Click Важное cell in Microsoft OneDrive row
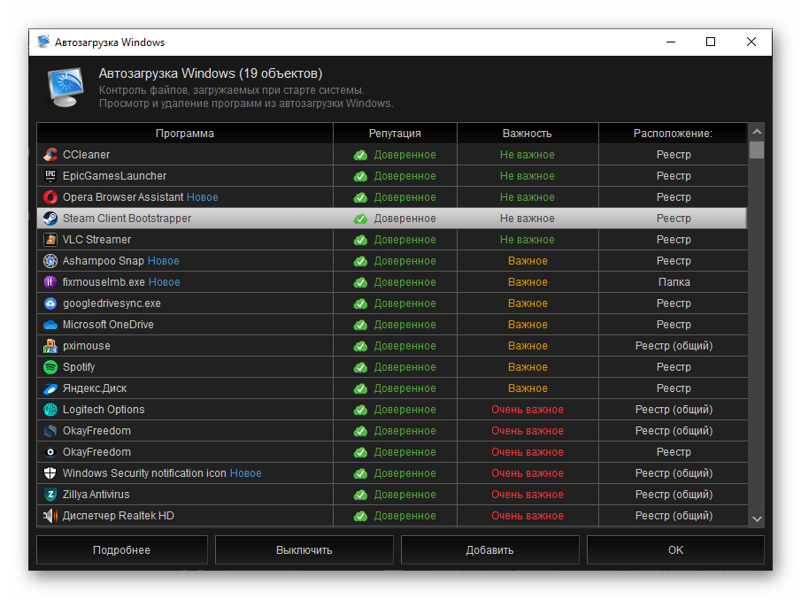801x599 pixels. tap(528, 325)
